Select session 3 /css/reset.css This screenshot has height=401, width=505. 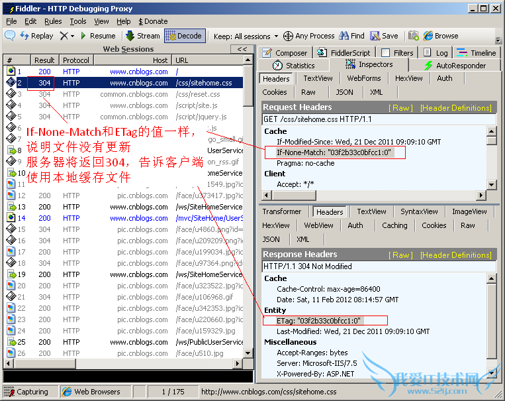pyautogui.click(x=124, y=94)
